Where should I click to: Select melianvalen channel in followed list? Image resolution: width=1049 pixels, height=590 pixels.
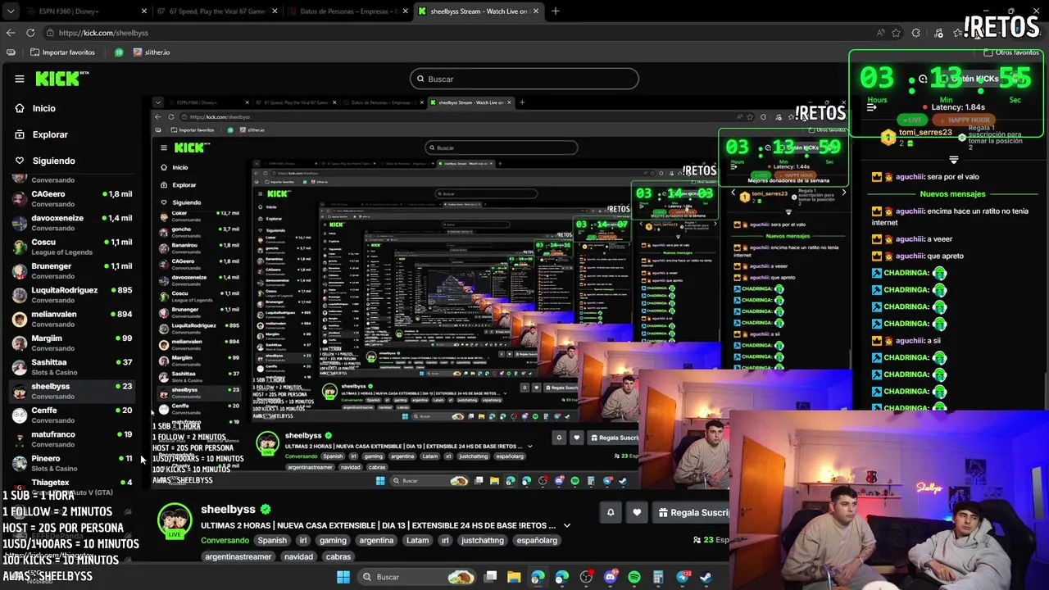[72, 319]
